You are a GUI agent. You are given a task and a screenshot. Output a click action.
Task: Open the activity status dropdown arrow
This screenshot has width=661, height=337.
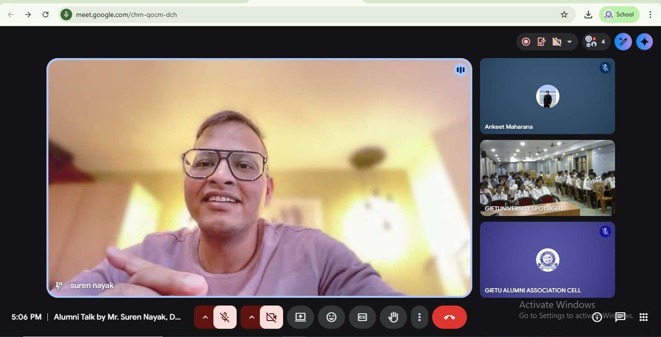(570, 42)
